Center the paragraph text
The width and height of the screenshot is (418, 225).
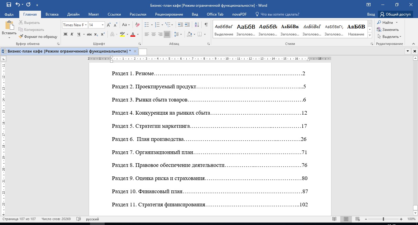coord(154,34)
